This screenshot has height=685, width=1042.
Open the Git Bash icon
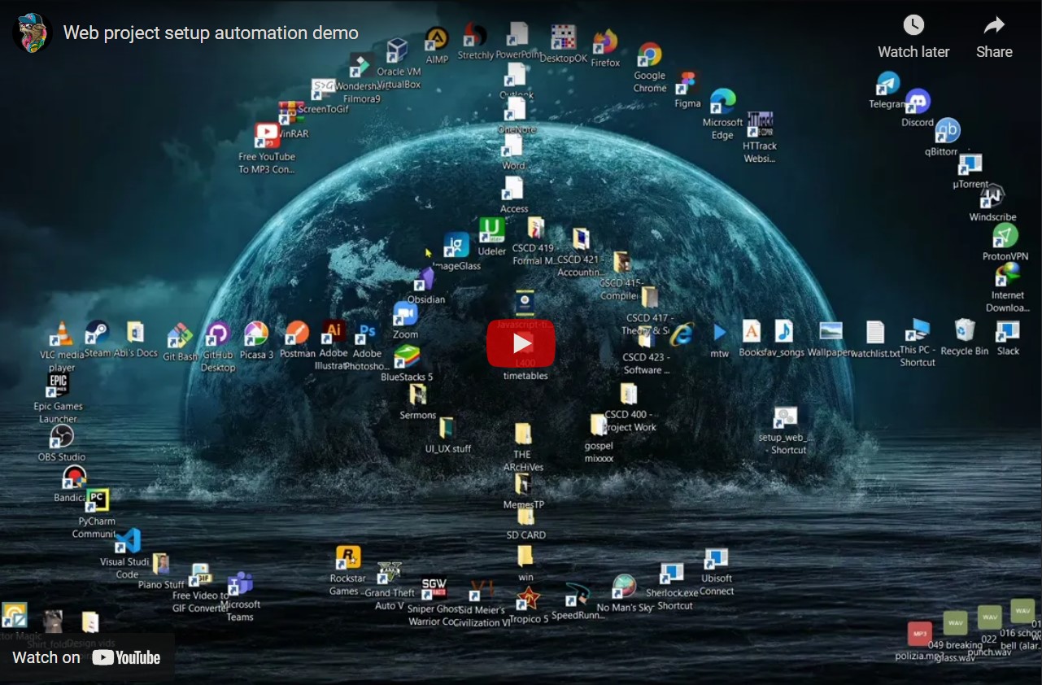point(180,337)
